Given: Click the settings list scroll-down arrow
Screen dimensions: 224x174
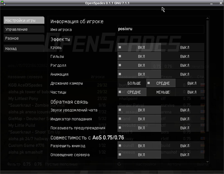Looking at the screenshot, I should pos(208,162).
